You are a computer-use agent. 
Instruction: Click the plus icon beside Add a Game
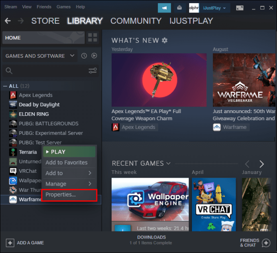coord(10,243)
